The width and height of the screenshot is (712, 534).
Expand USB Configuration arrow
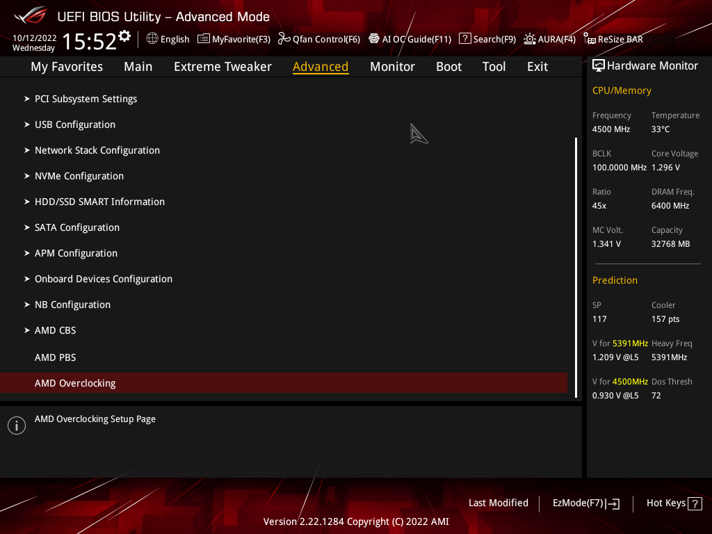pyautogui.click(x=27, y=124)
